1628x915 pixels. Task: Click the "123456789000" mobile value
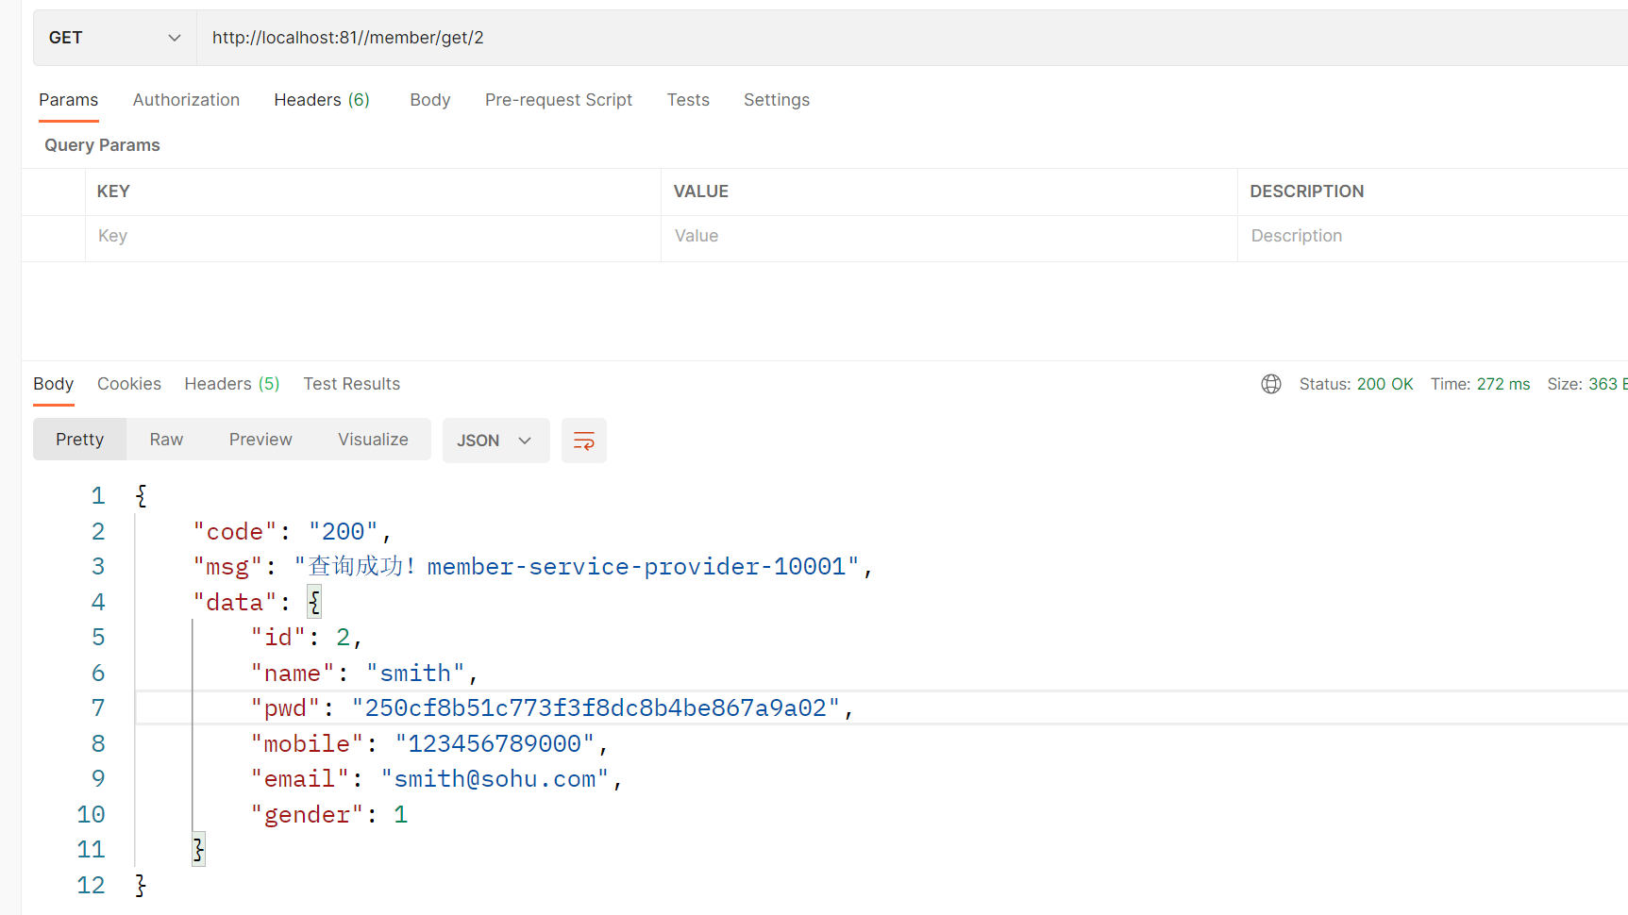click(x=495, y=744)
